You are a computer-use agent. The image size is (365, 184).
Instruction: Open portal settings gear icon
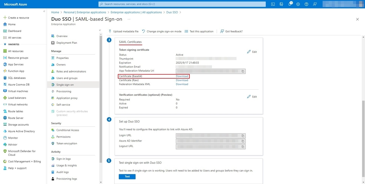(x=298, y=4)
